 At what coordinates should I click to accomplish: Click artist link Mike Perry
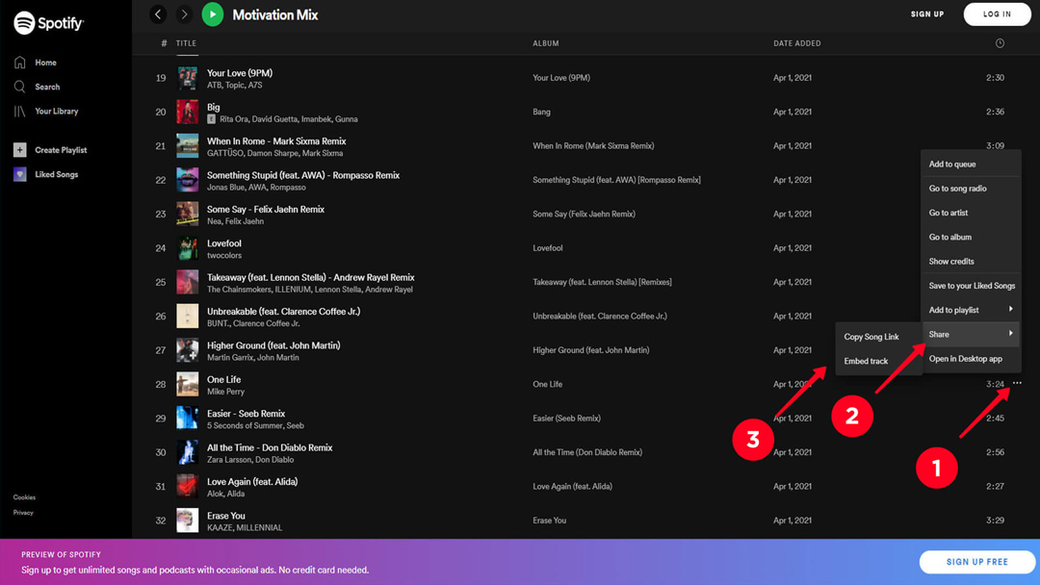click(x=225, y=392)
